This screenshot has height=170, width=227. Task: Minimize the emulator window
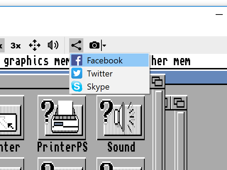point(219,15)
